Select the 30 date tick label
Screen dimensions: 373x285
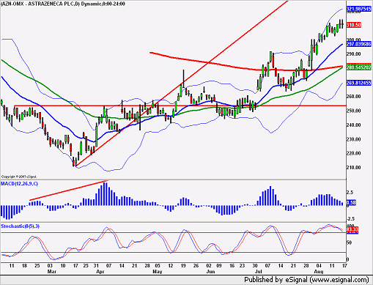point(255,266)
